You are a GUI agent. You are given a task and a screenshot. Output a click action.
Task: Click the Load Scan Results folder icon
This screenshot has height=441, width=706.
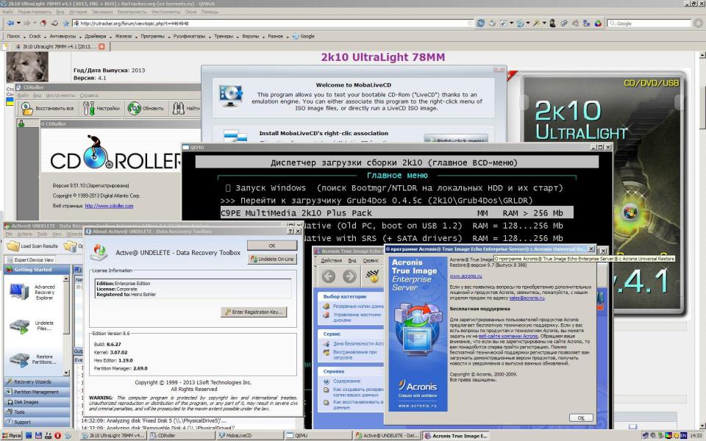click(x=13, y=245)
